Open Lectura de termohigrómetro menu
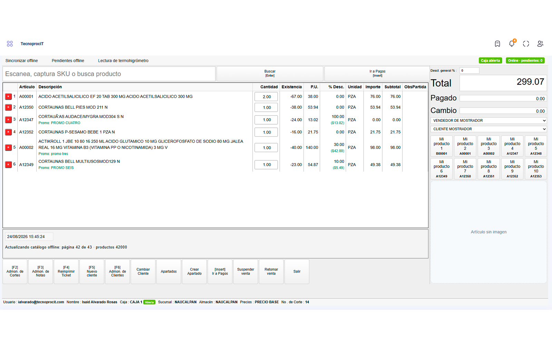This screenshot has height=345, width=552. tap(123, 61)
